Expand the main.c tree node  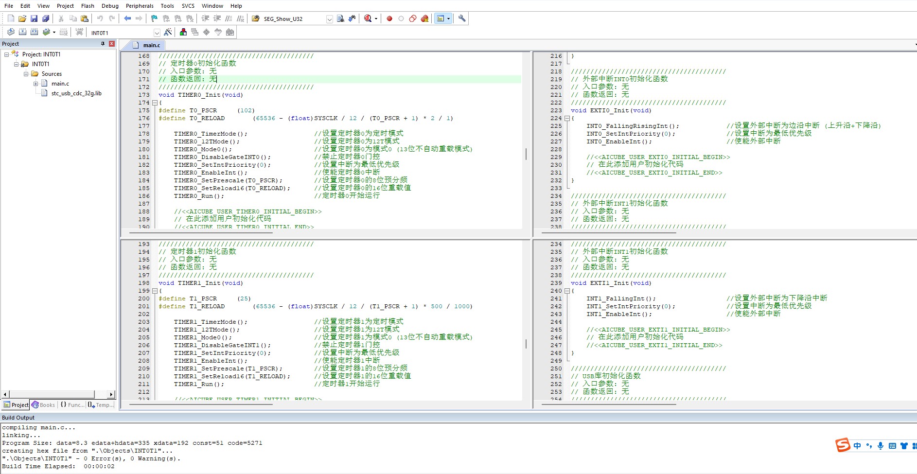[35, 84]
